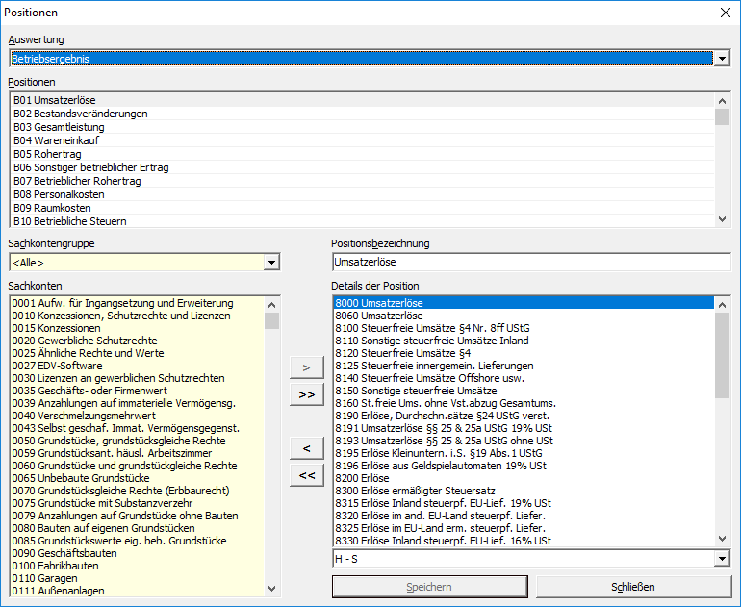Click into the Positionsbezeichnung text field

530,262
